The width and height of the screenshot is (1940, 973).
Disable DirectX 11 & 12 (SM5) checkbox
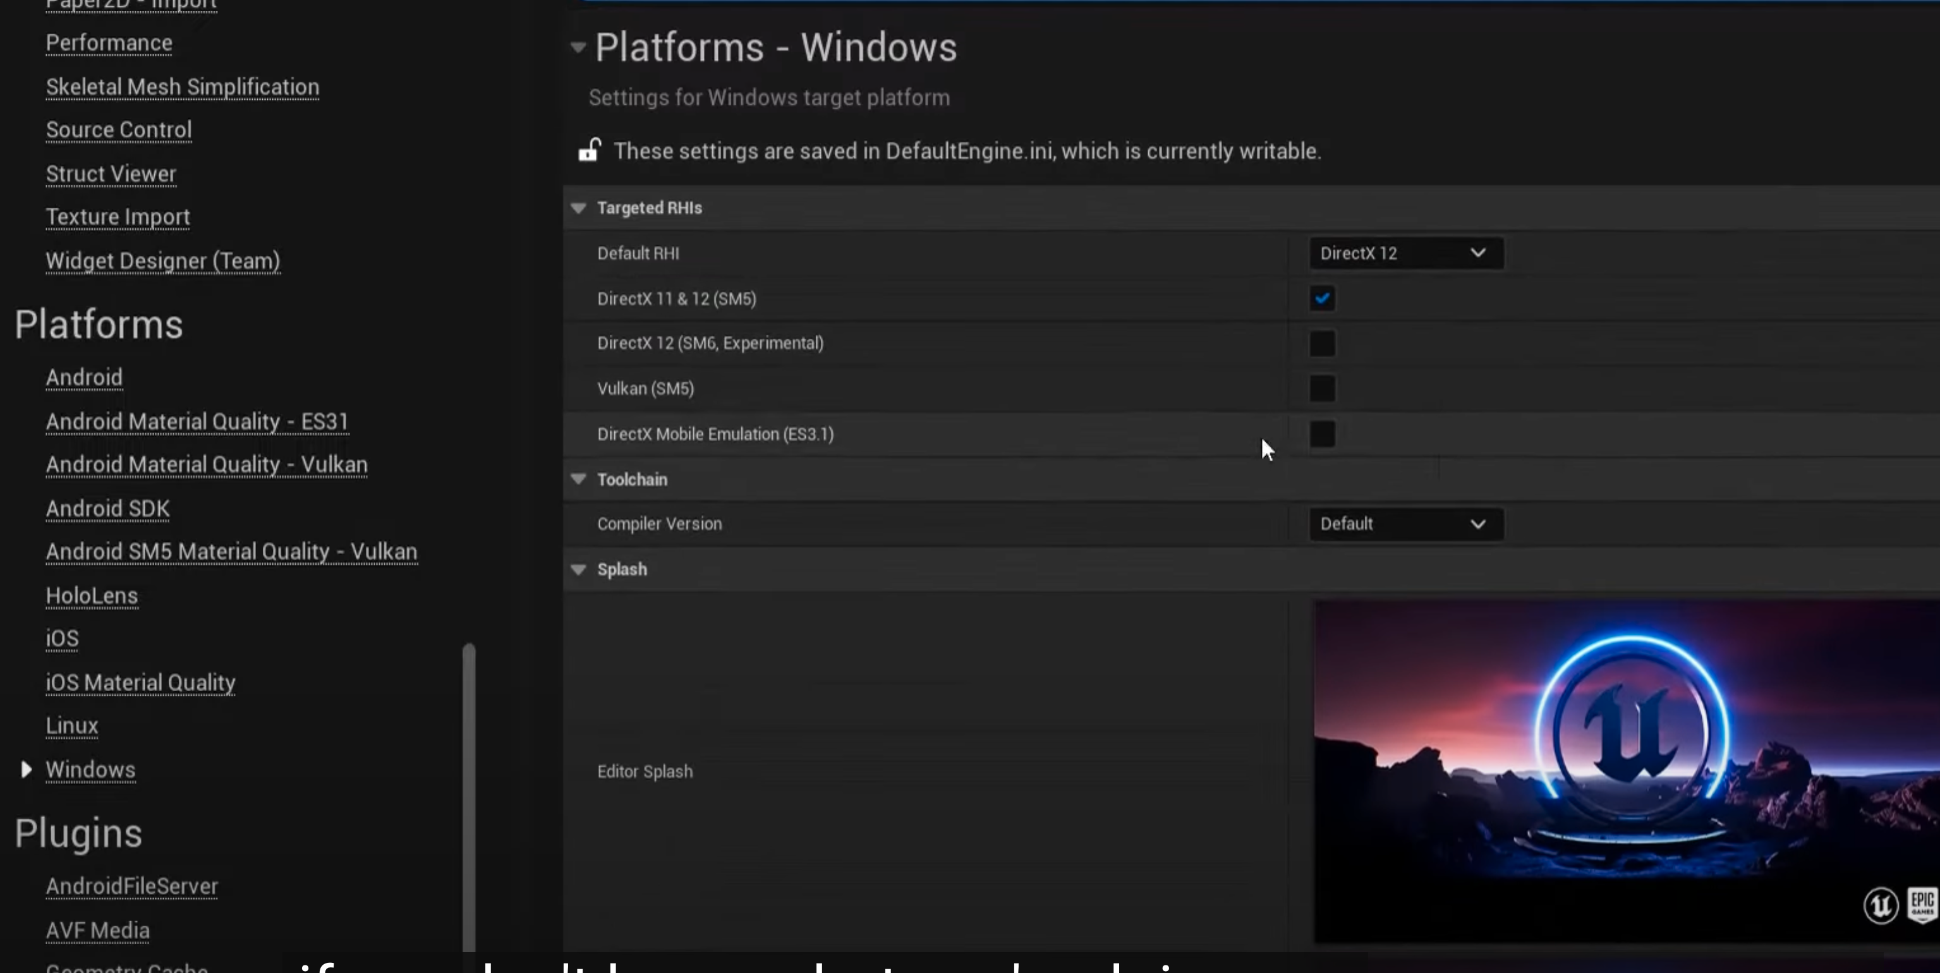pyautogui.click(x=1322, y=298)
